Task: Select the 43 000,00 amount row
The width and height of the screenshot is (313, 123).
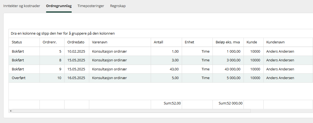Action: coord(161,69)
